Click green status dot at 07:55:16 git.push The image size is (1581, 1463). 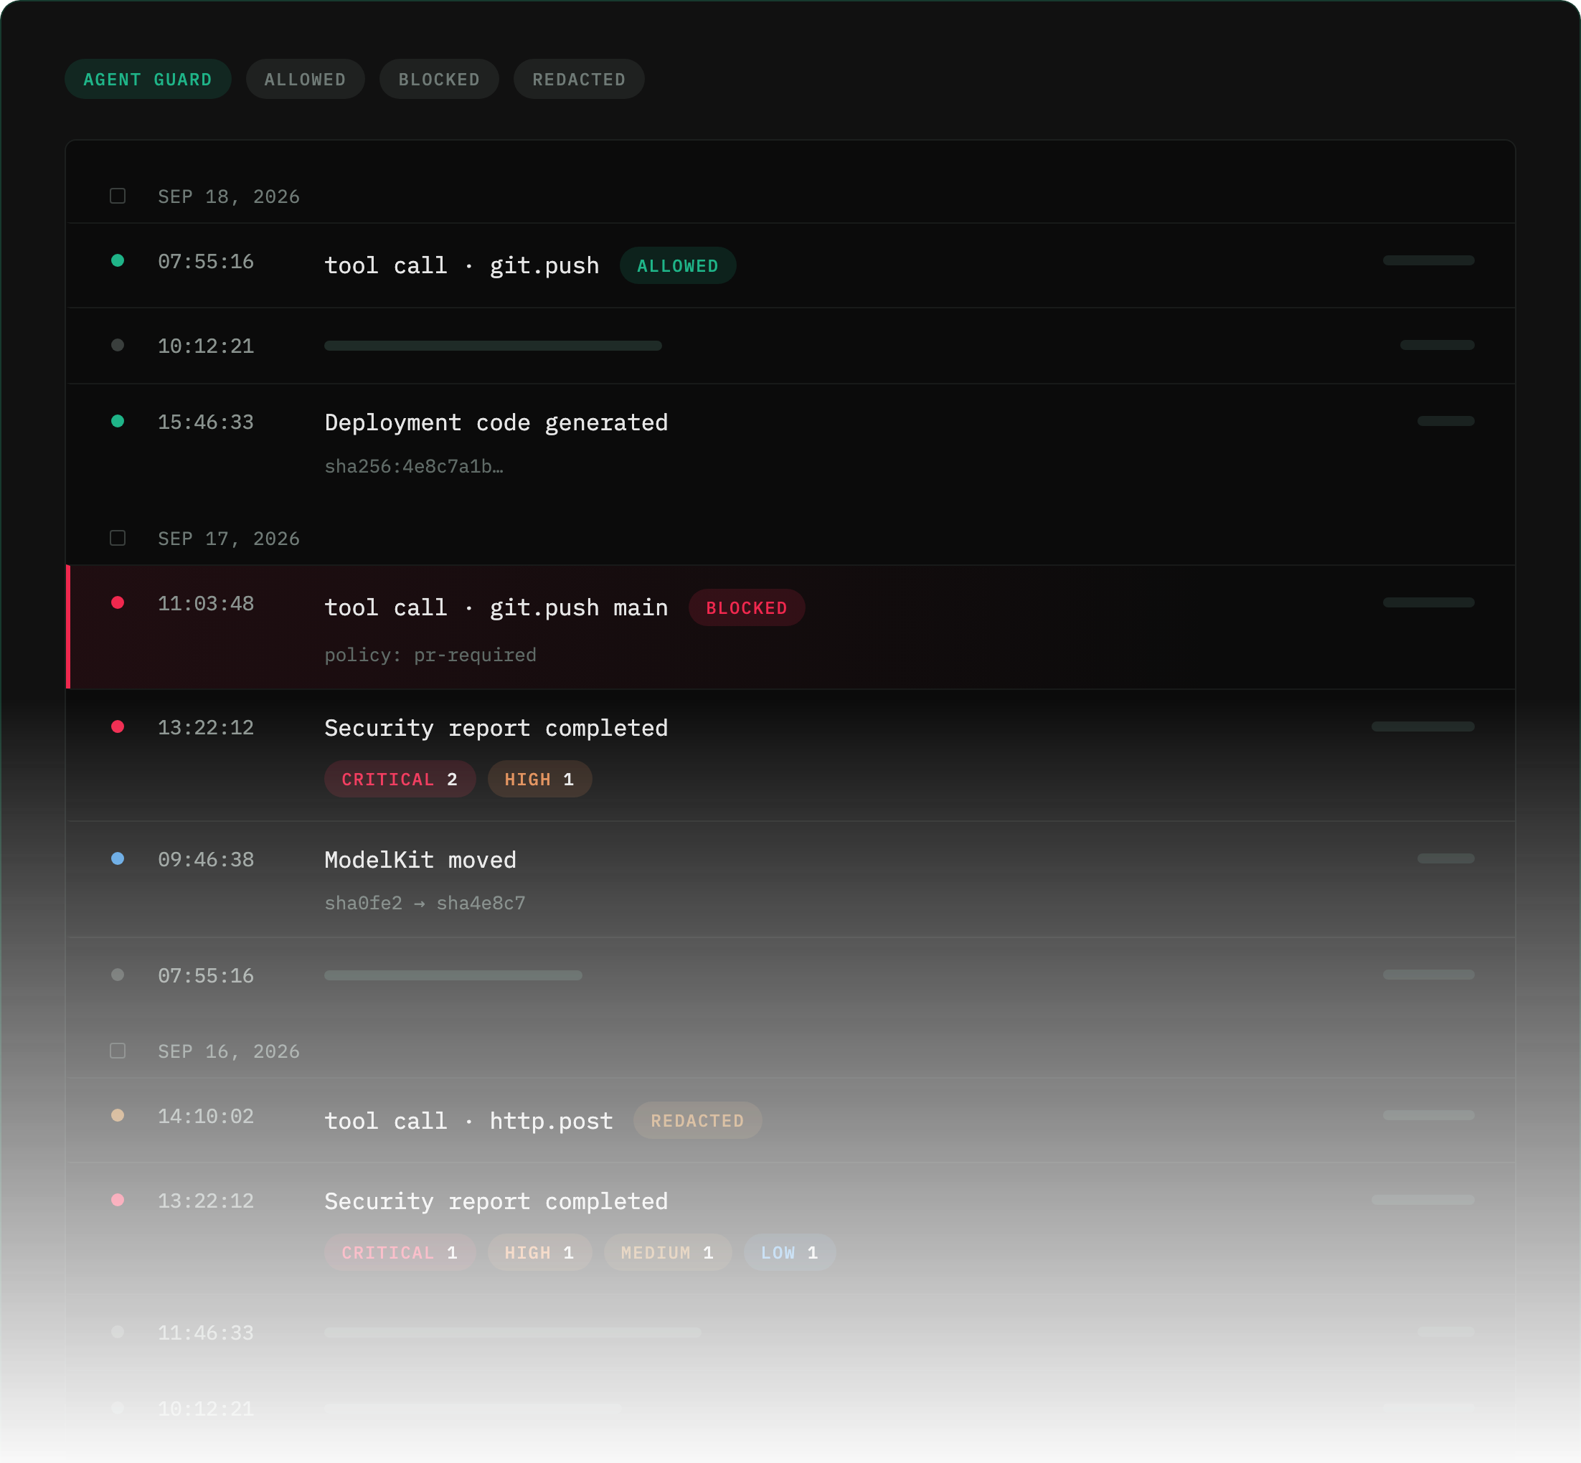click(x=118, y=260)
